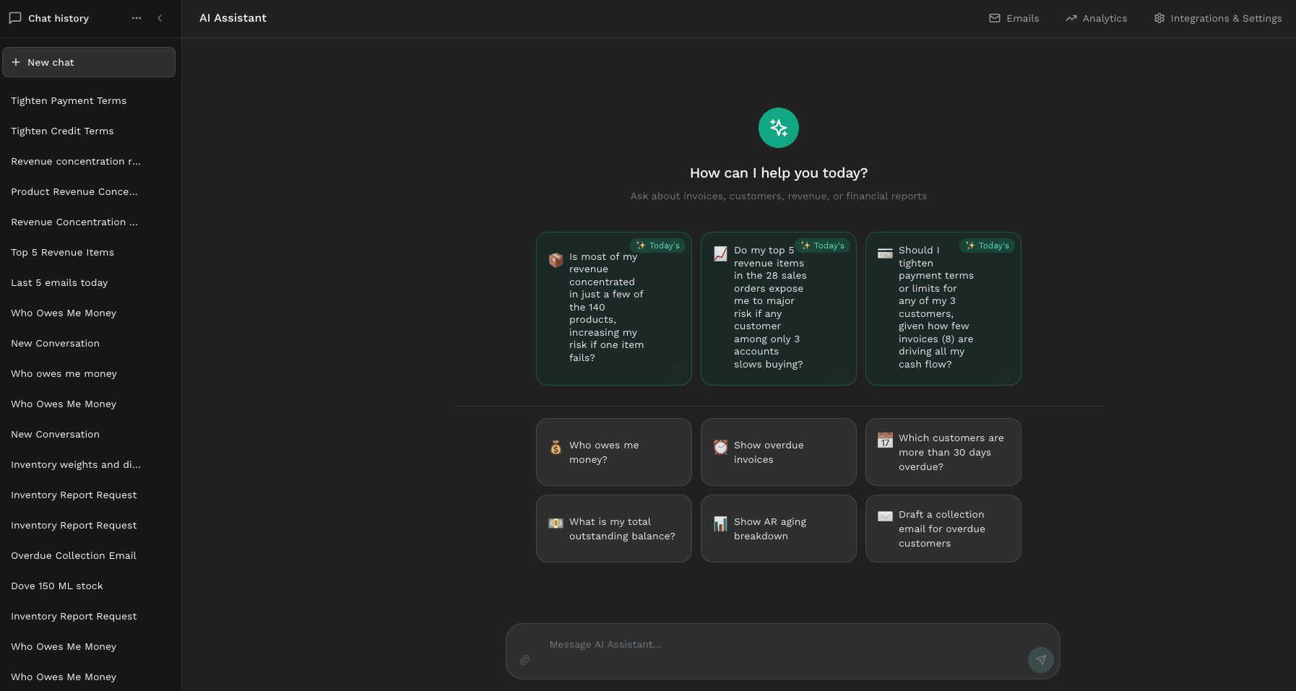
Task: Click the 'Draft a collection email for overdue customers' card
Action: [943, 528]
